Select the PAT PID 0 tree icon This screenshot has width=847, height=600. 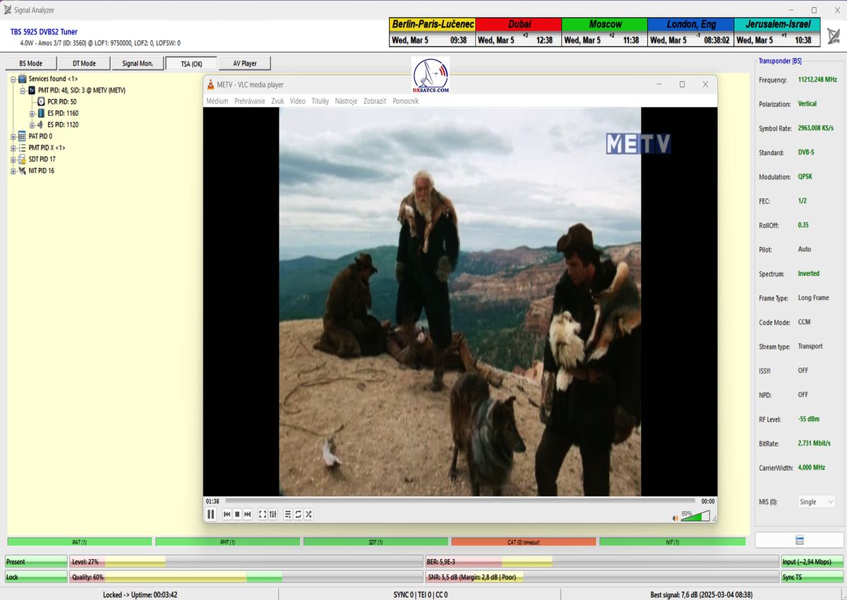pyautogui.click(x=21, y=136)
